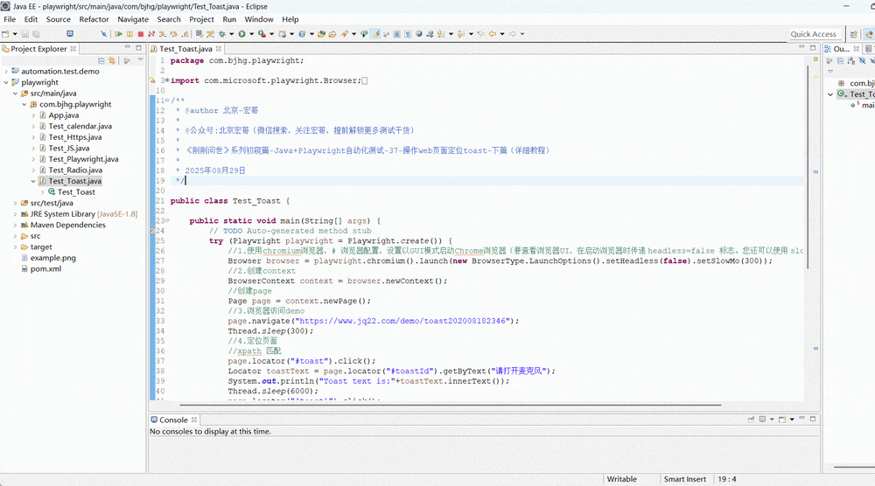Click the Suspend debug toolbar icon
Image resolution: width=875 pixels, height=486 pixels.
129,33
